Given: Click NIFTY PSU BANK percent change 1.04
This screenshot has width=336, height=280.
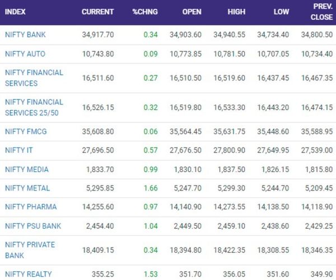Looking at the screenshot, I should pyautogui.click(x=151, y=226).
